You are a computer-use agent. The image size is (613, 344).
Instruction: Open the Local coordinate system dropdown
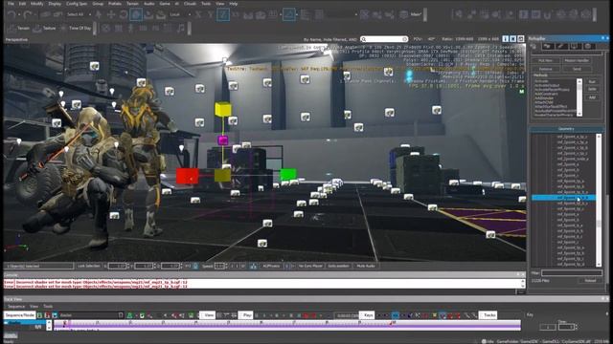(x=180, y=15)
